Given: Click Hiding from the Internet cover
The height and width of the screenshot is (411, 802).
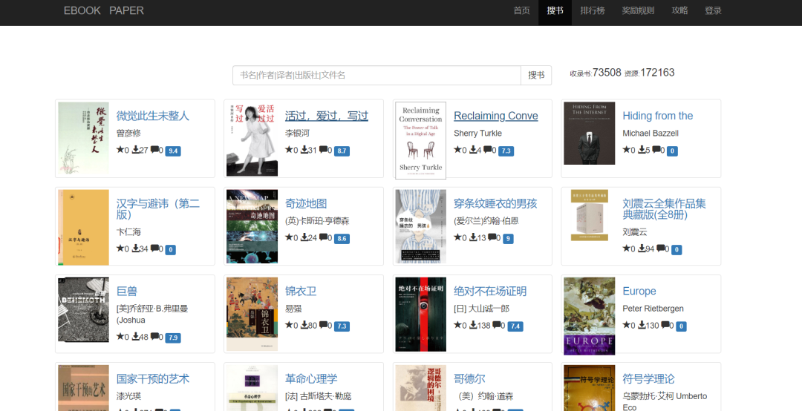Looking at the screenshot, I should coord(589,134).
